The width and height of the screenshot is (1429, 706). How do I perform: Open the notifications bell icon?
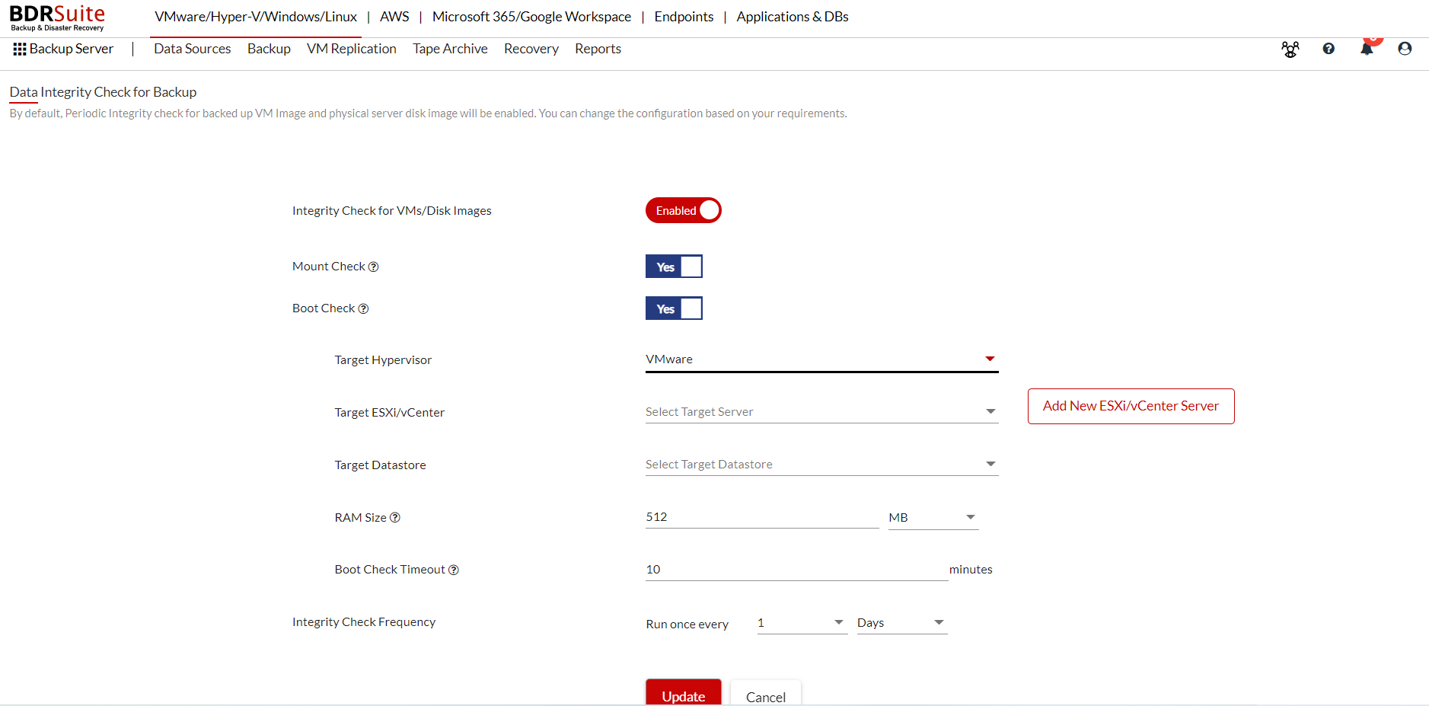click(x=1367, y=49)
